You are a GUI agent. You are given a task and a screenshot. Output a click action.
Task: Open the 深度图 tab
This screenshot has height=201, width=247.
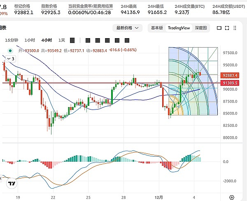tap(201, 28)
